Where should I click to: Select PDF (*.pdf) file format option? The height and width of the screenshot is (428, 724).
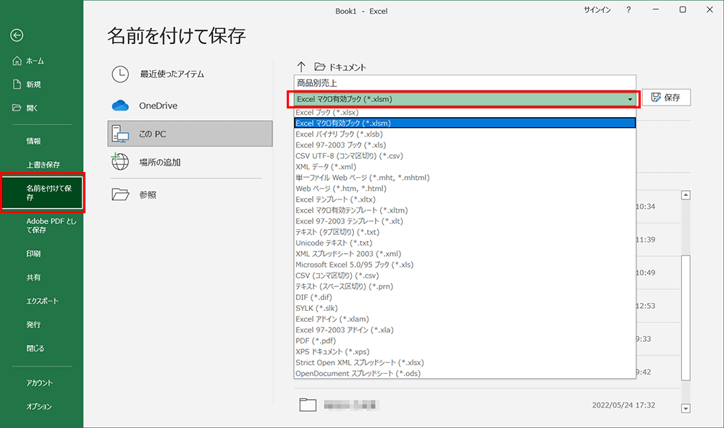point(315,341)
